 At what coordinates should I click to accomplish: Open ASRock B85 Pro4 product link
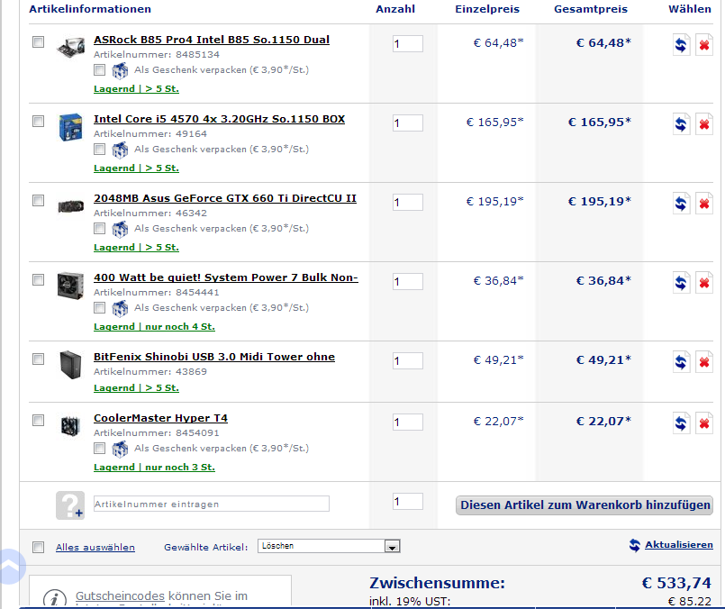coord(212,40)
